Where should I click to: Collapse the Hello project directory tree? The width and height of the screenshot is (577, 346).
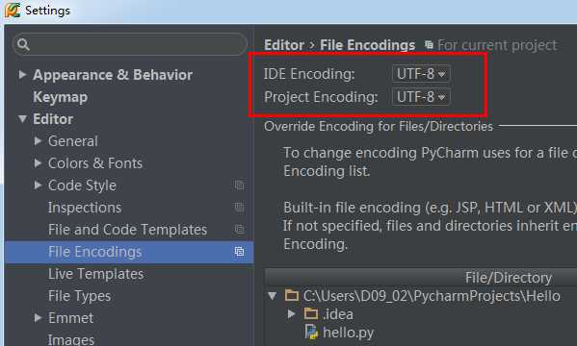point(273,296)
